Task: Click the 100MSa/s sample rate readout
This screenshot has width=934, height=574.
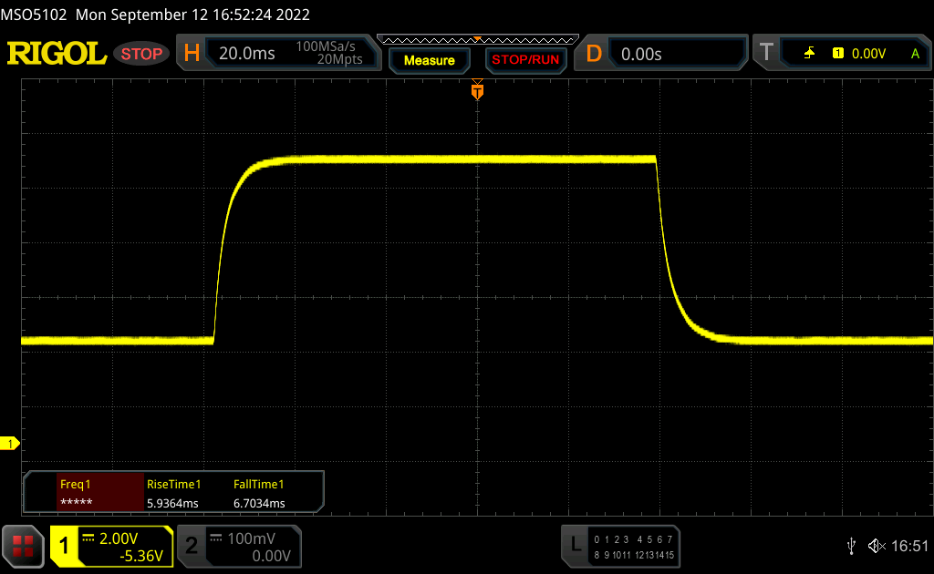Action: (326, 46)
